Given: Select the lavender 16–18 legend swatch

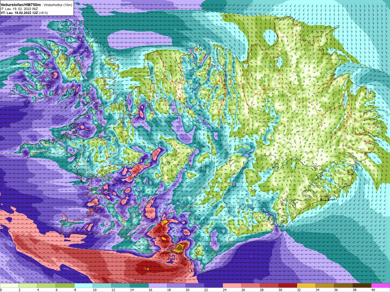Looking at the screenshot, I should pyautogui.click(x=158, y=286).
